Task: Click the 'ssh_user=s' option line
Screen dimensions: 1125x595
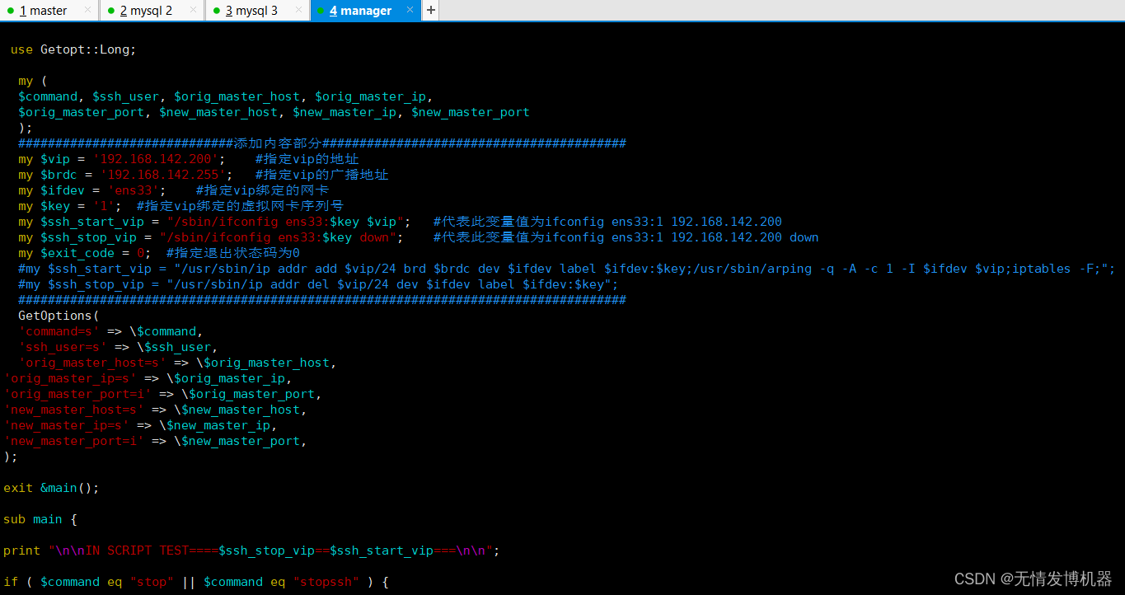Action: click(118, 347)
